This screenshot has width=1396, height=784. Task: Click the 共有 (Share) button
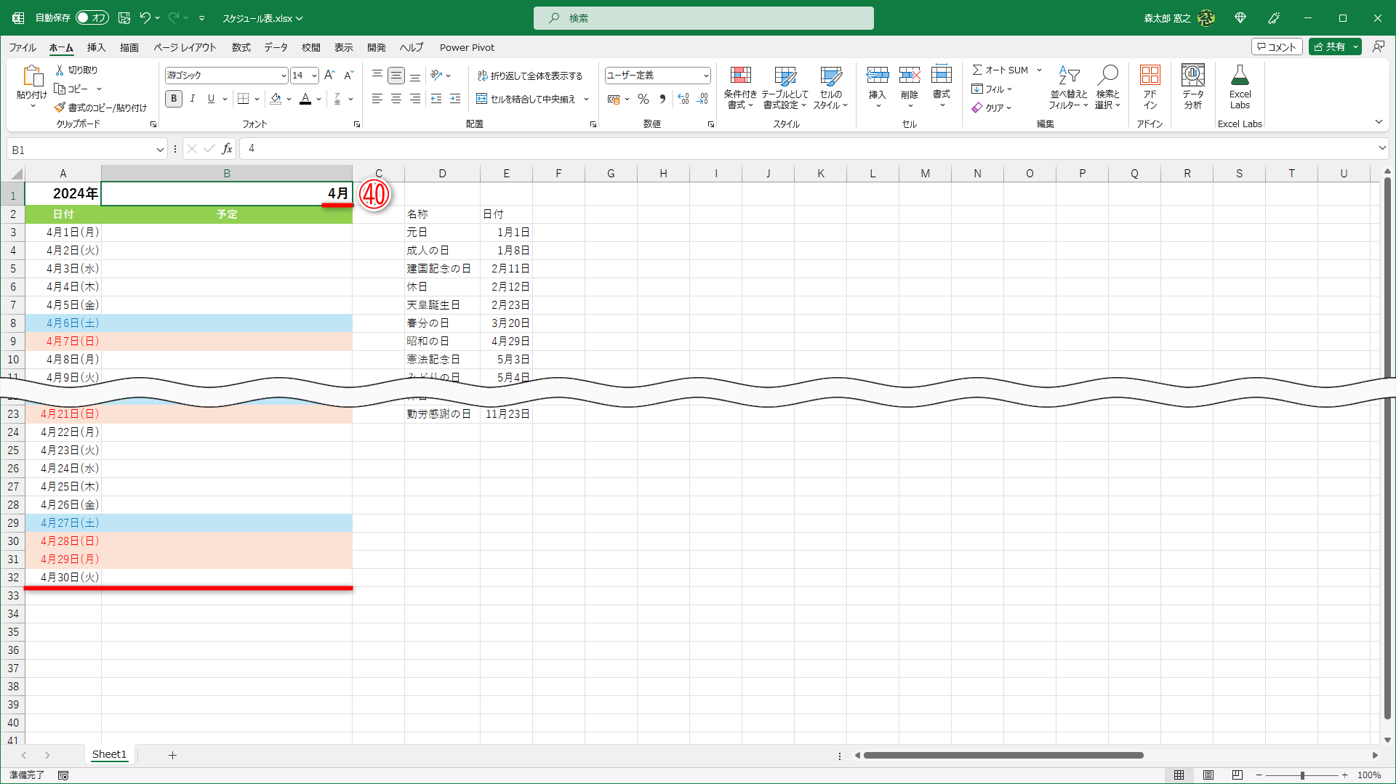[x=1329, y=47]
